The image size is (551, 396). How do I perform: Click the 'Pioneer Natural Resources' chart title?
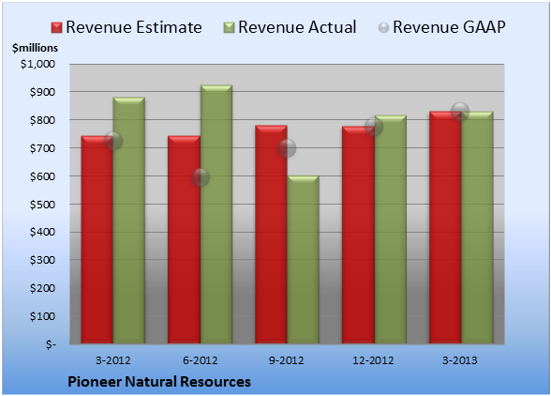click(159, 382)
